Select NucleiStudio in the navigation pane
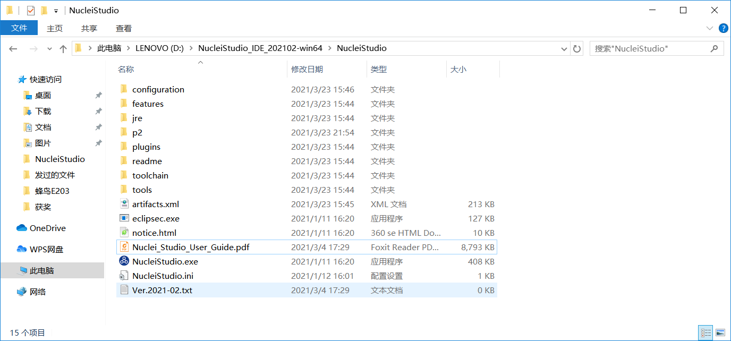 [x=59, y=159]
